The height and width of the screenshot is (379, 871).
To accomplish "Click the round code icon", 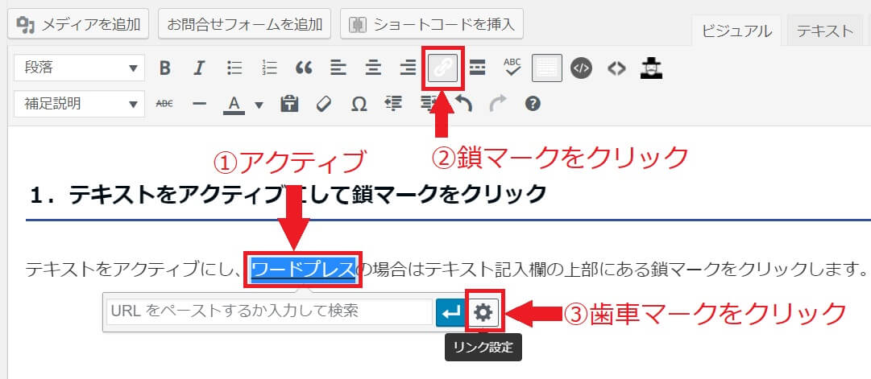I will [x=581, y=68].
